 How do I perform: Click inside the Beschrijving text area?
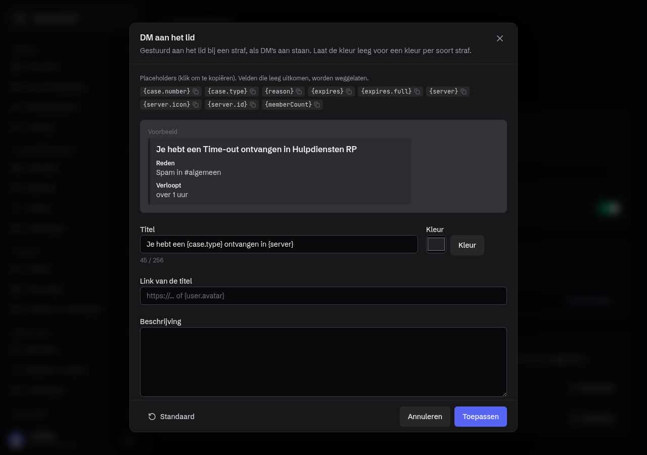click(323, 362)
